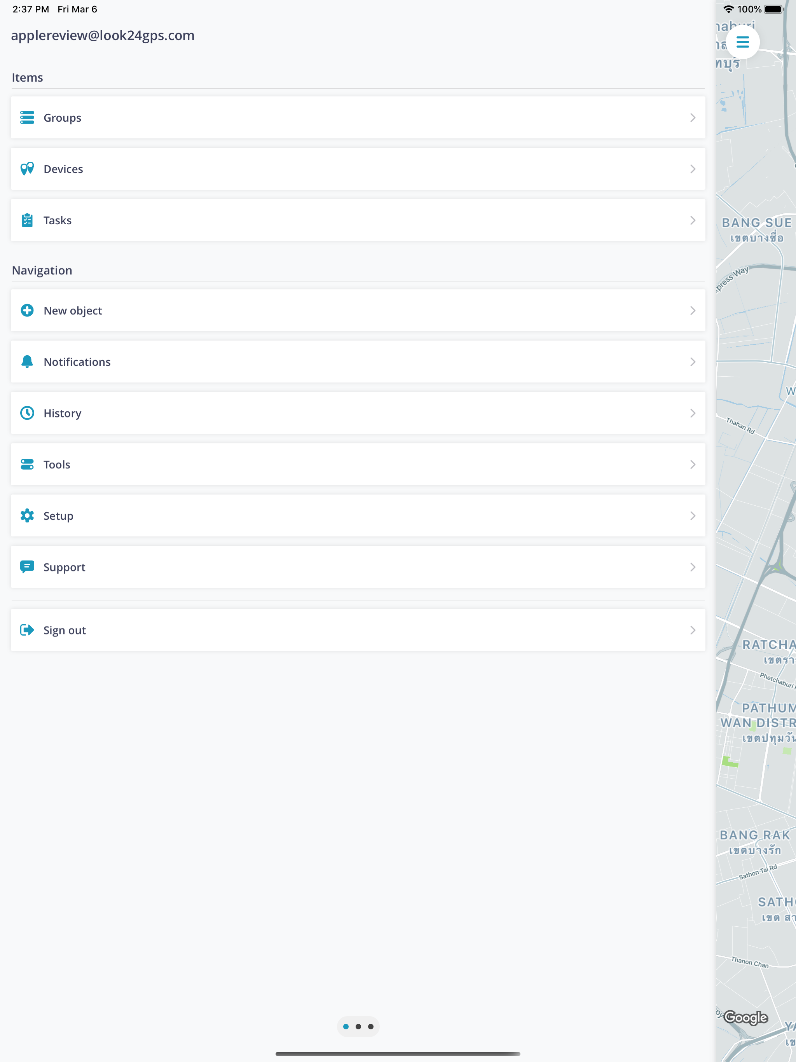Click the Sign out row chevron

click(x=692, y=631)
